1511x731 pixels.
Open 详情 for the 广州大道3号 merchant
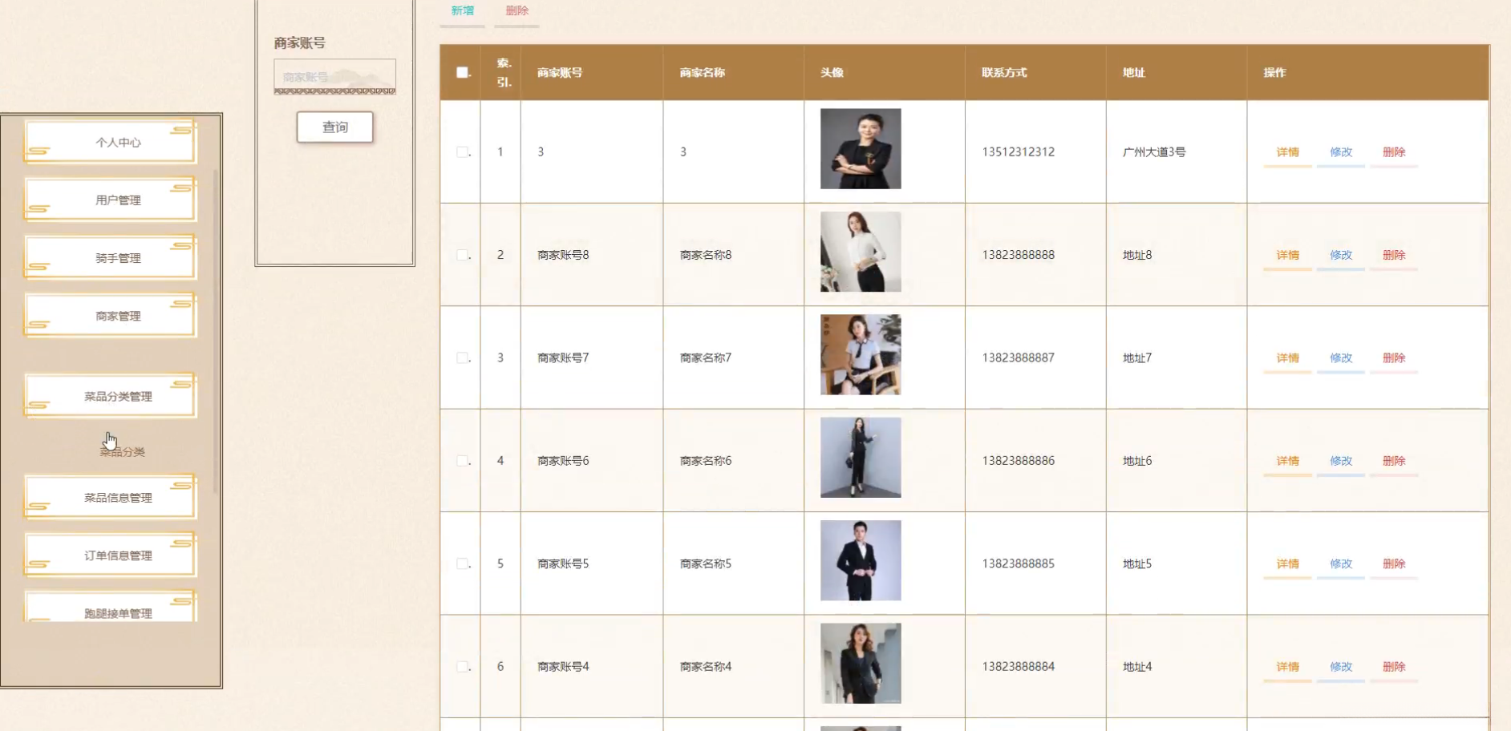[1287, 152]
